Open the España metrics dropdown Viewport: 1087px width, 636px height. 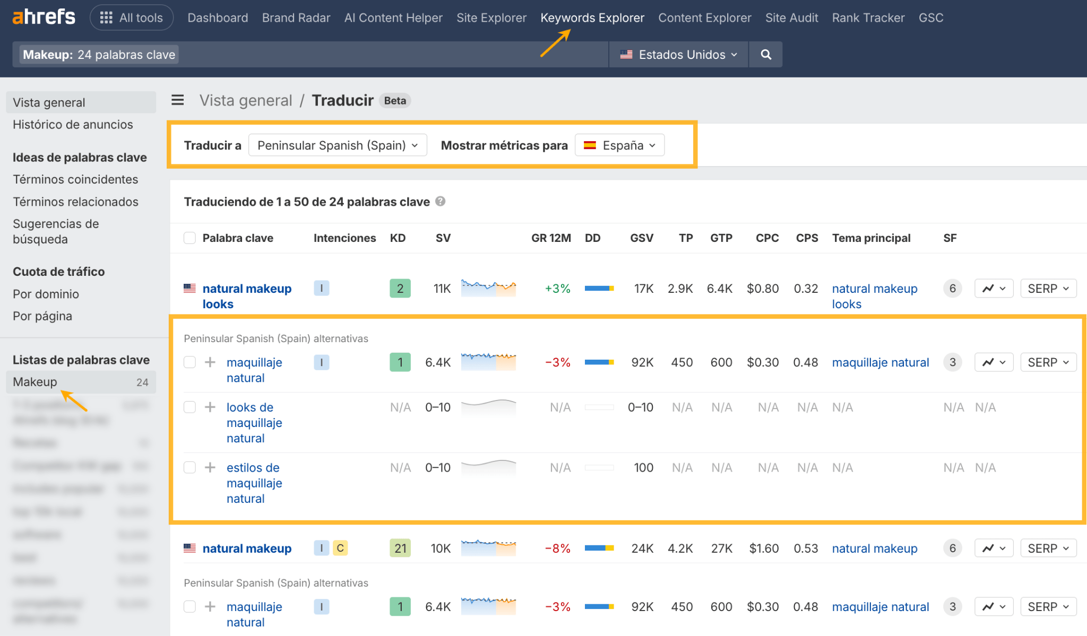click(x=619, y=145)
